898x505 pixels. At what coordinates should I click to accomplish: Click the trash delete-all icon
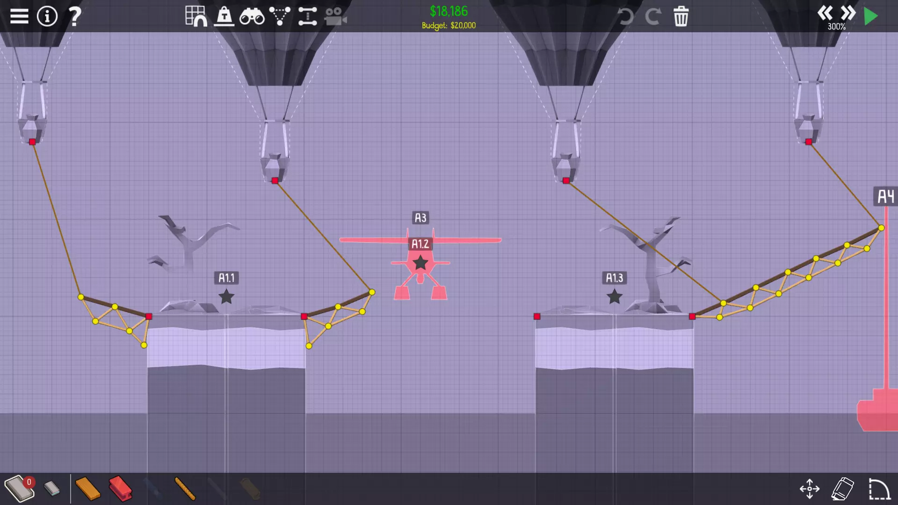681,17
